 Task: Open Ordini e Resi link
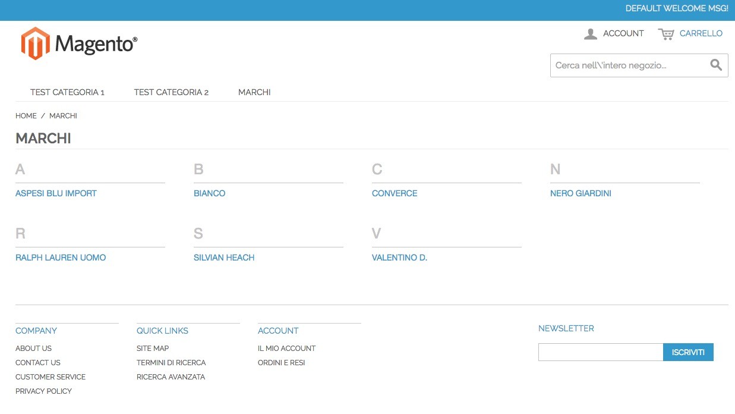281,363
